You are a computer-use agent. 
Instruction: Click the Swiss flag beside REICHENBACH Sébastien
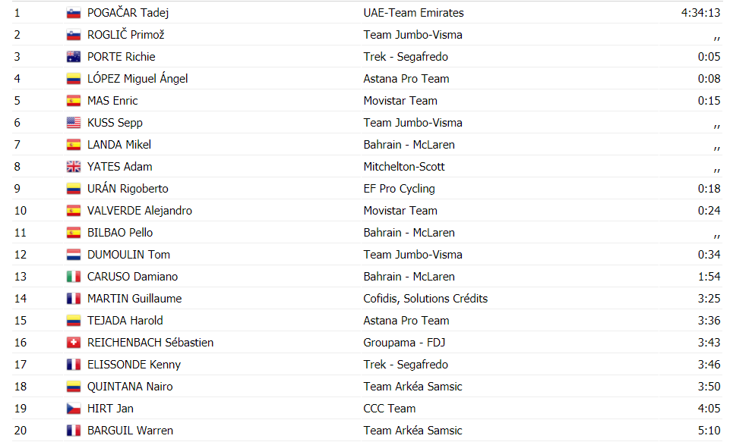click(x=74, y=343)
